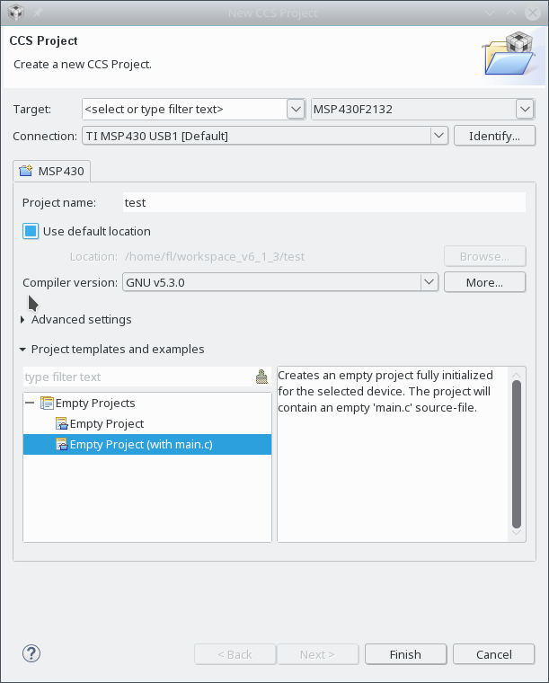Viewport: 549px width, 683px height.
Task: Collapse the Empty Projects tree node
Action: point(30,403)
